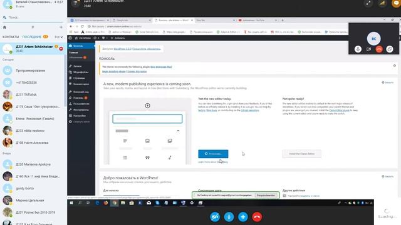Open chat with Д231 TATIANA
The height and width of the screenshot is (225, 401).
33,94
